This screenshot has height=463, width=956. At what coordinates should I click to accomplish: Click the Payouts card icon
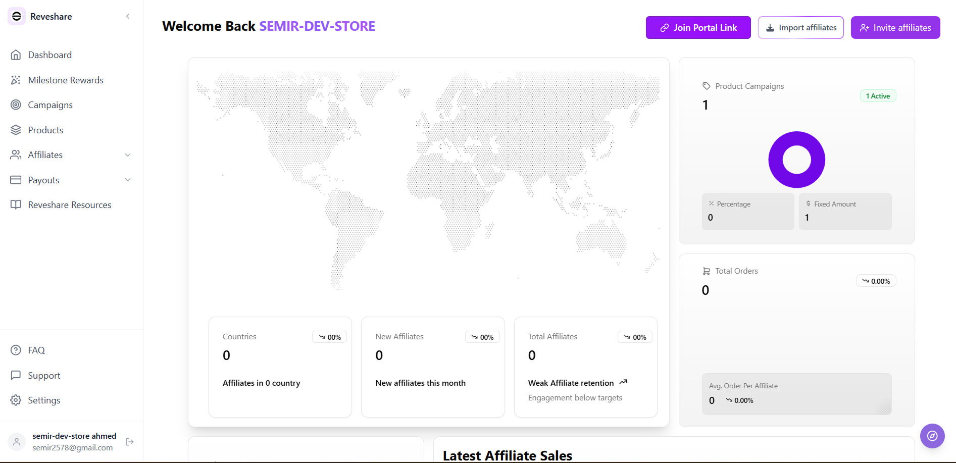(16, 180)
